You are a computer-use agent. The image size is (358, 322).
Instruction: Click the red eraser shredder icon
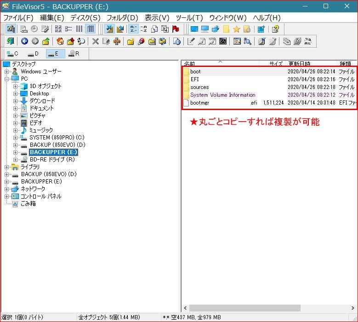coord(142,41)
